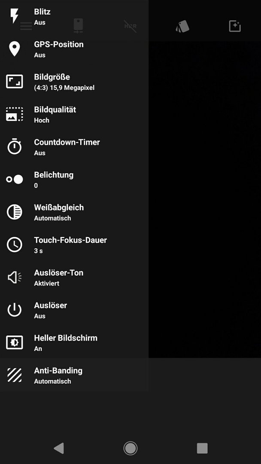Tap 'Aus' under GPS-Position

click(39, 55)
